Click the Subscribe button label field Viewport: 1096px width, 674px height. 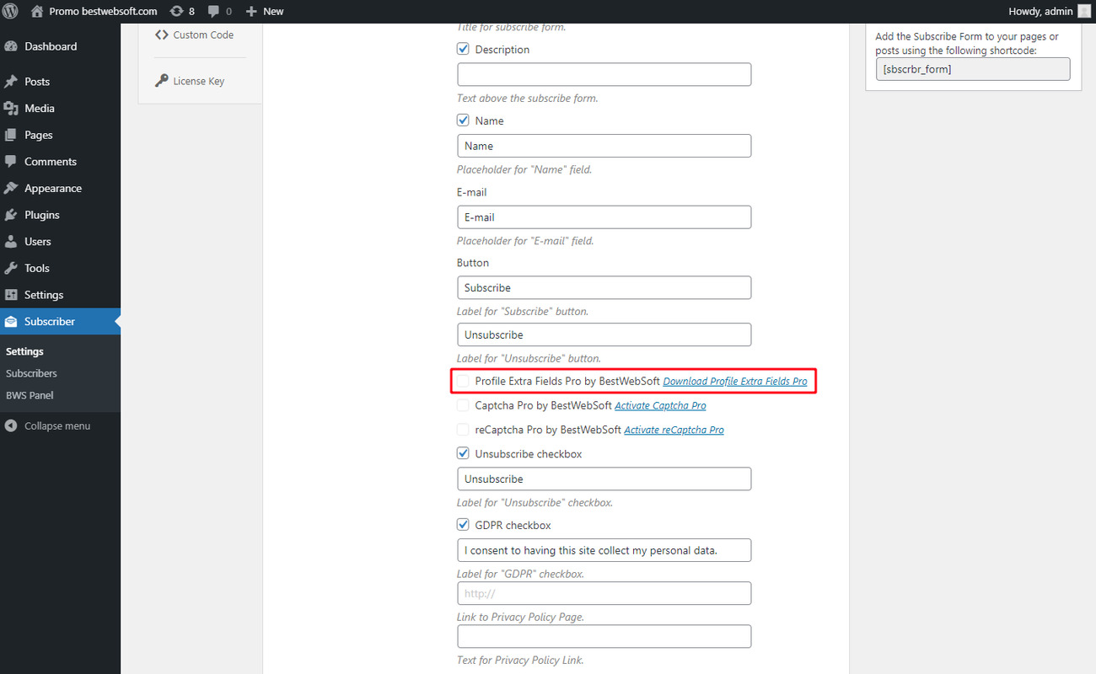(x=604, y=287)
